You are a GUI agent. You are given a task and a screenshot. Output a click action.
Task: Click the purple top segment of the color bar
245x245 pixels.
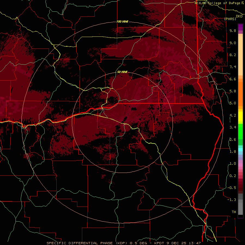[240, 27]
